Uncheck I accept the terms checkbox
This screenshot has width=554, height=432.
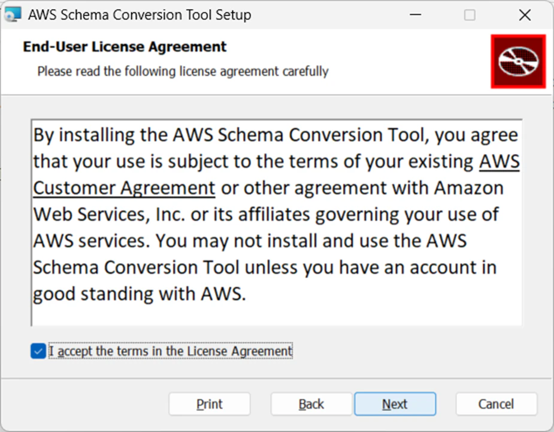(38, 351)
